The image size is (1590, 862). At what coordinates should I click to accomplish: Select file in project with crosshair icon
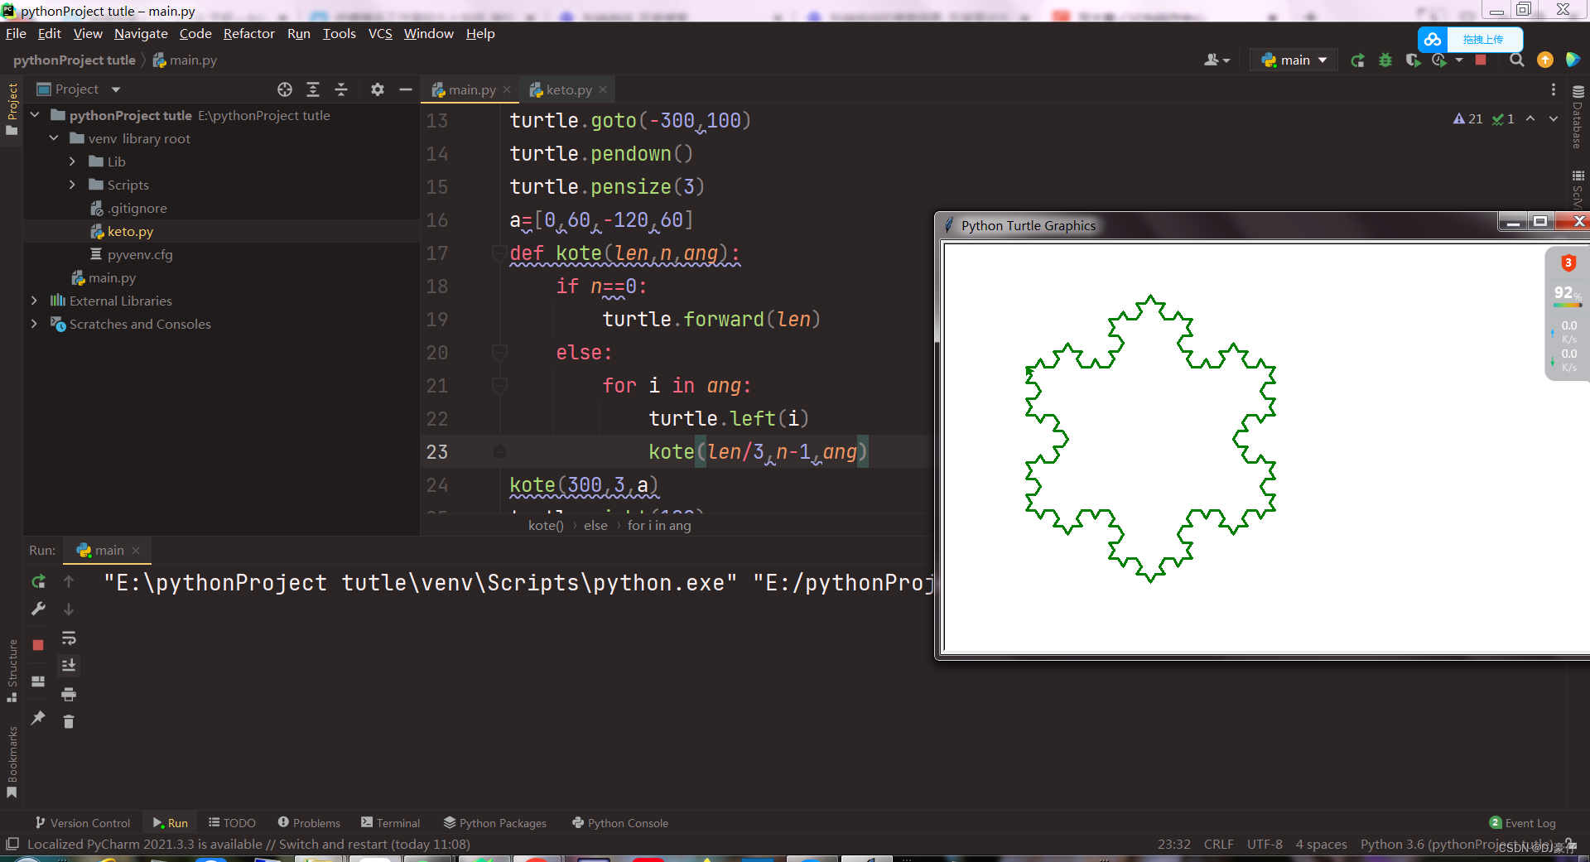(x=286, y=89)
